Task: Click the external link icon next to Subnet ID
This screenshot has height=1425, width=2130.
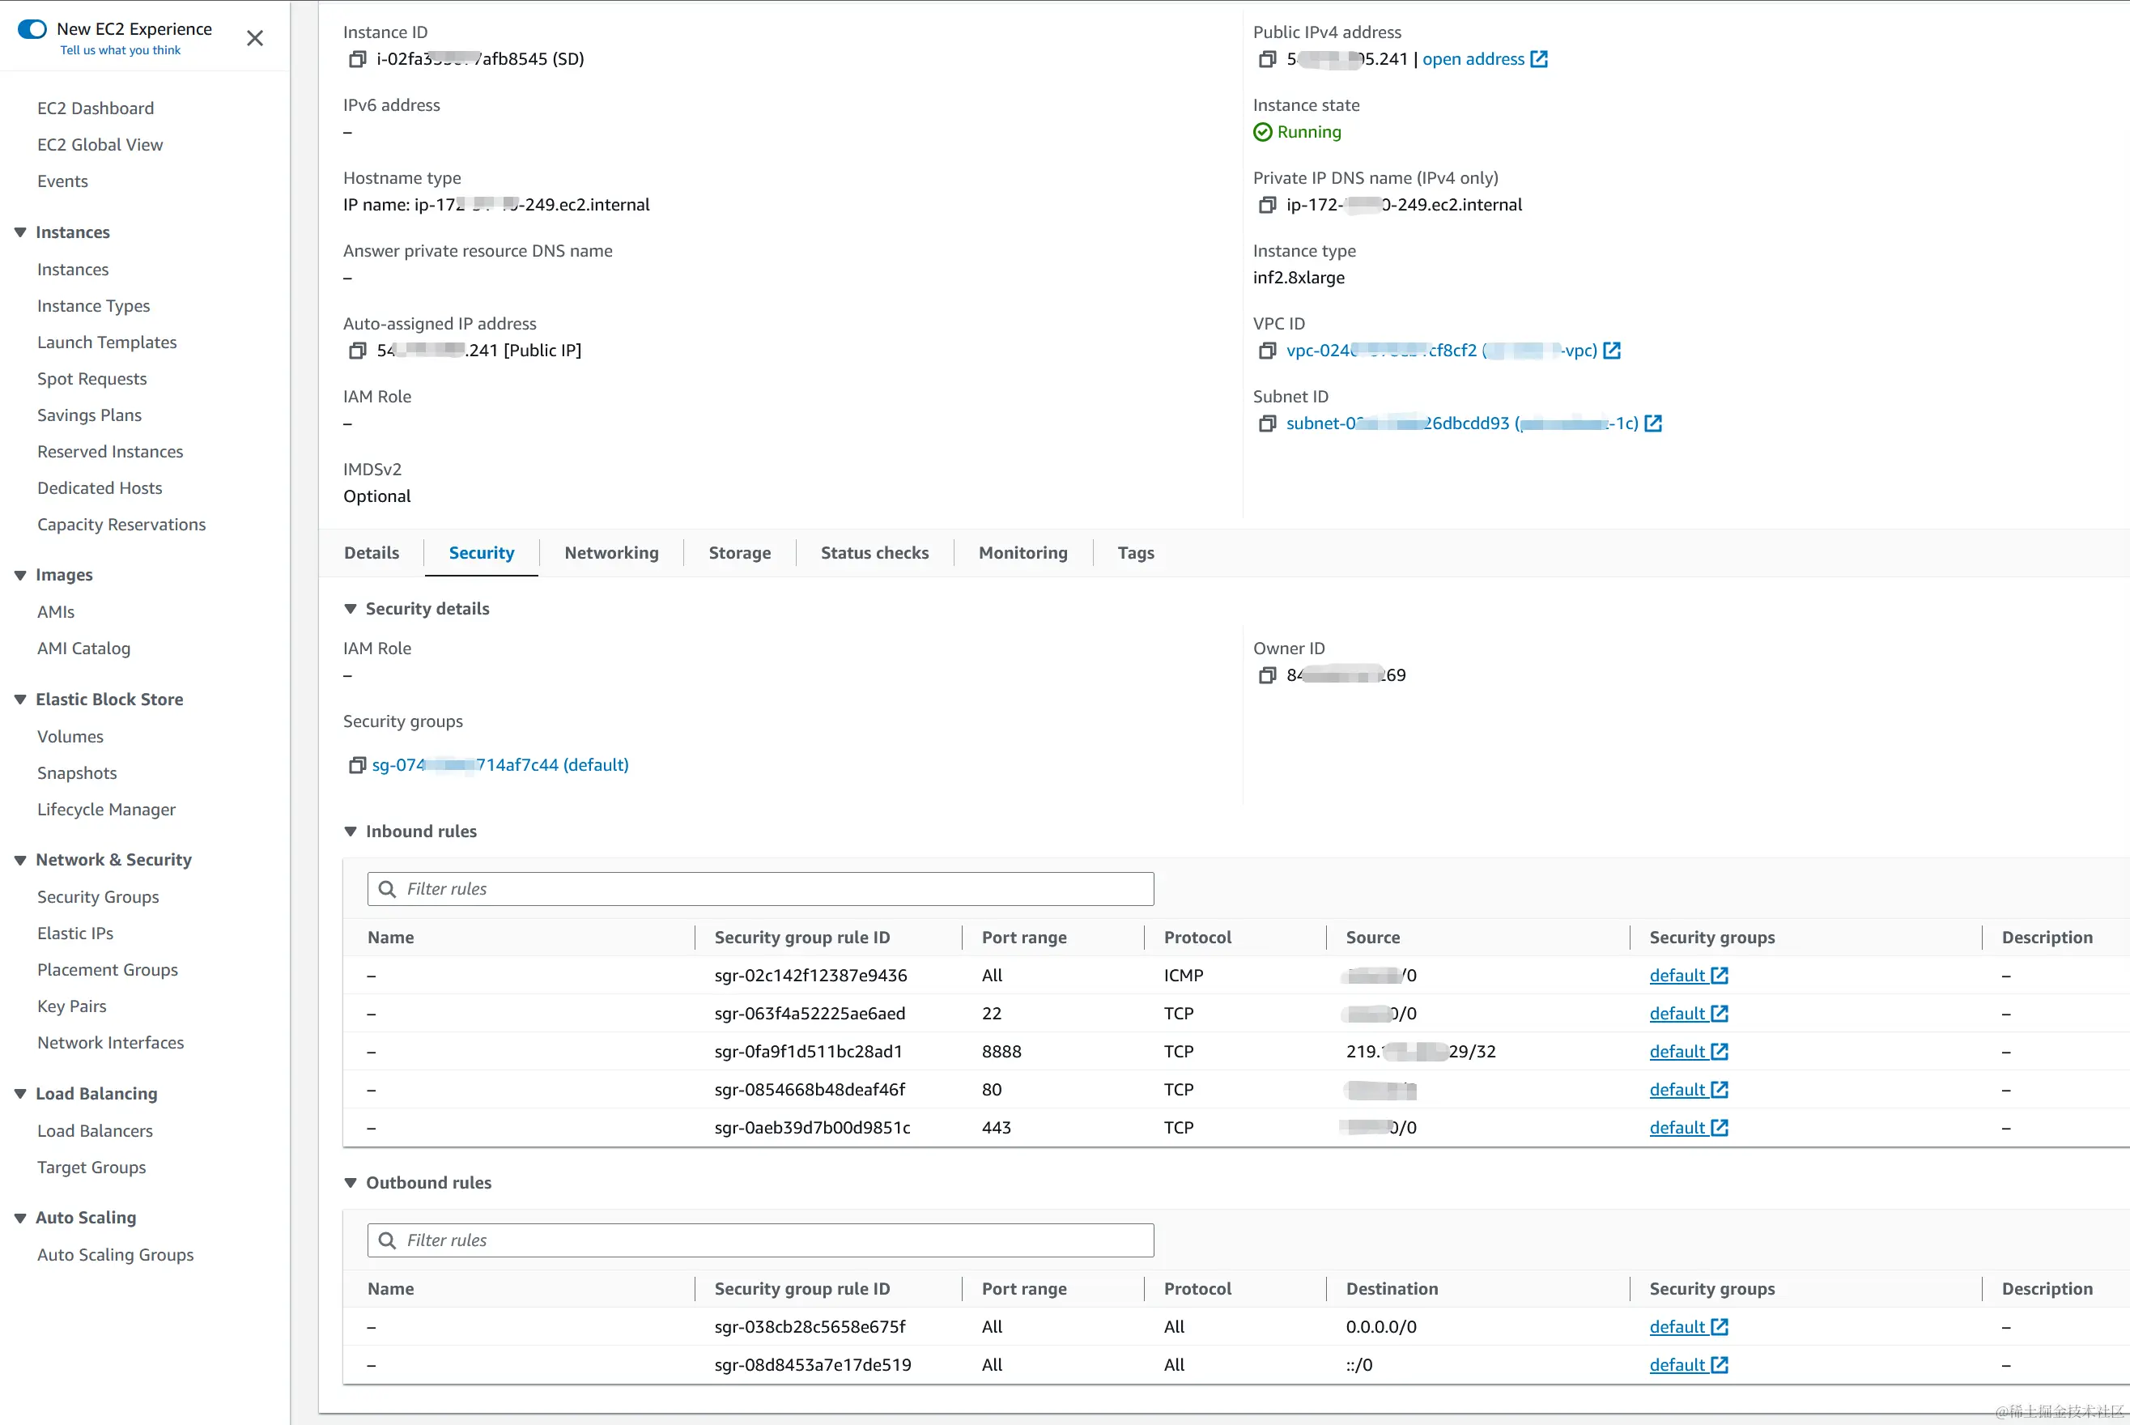Action: click(x=1653, y=423)
